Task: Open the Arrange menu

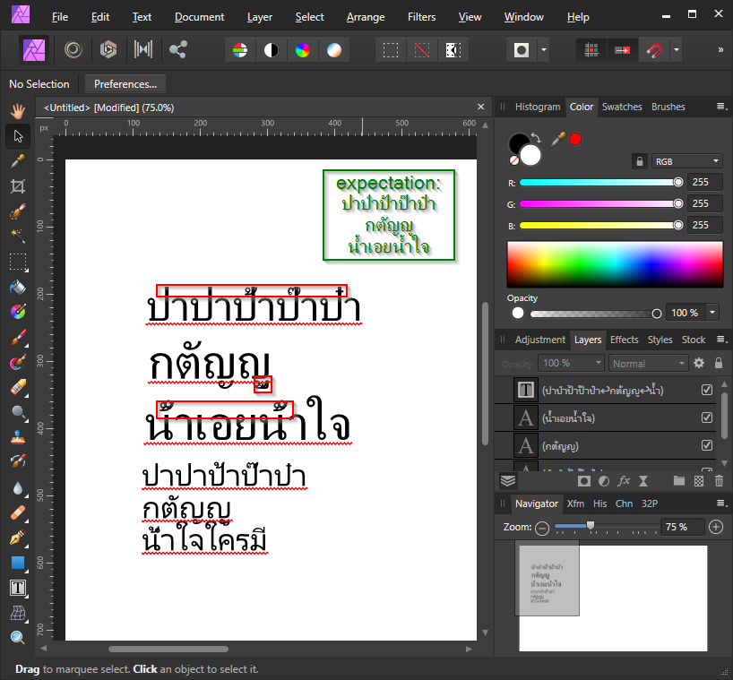Action: [x=366, y=17]
